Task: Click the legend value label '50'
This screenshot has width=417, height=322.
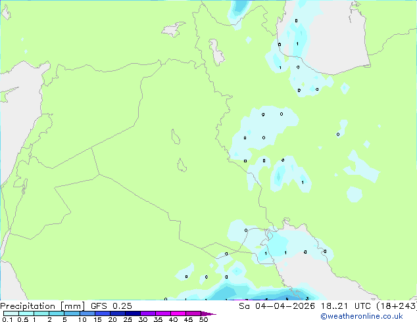Action: click(x=203, y=319)
